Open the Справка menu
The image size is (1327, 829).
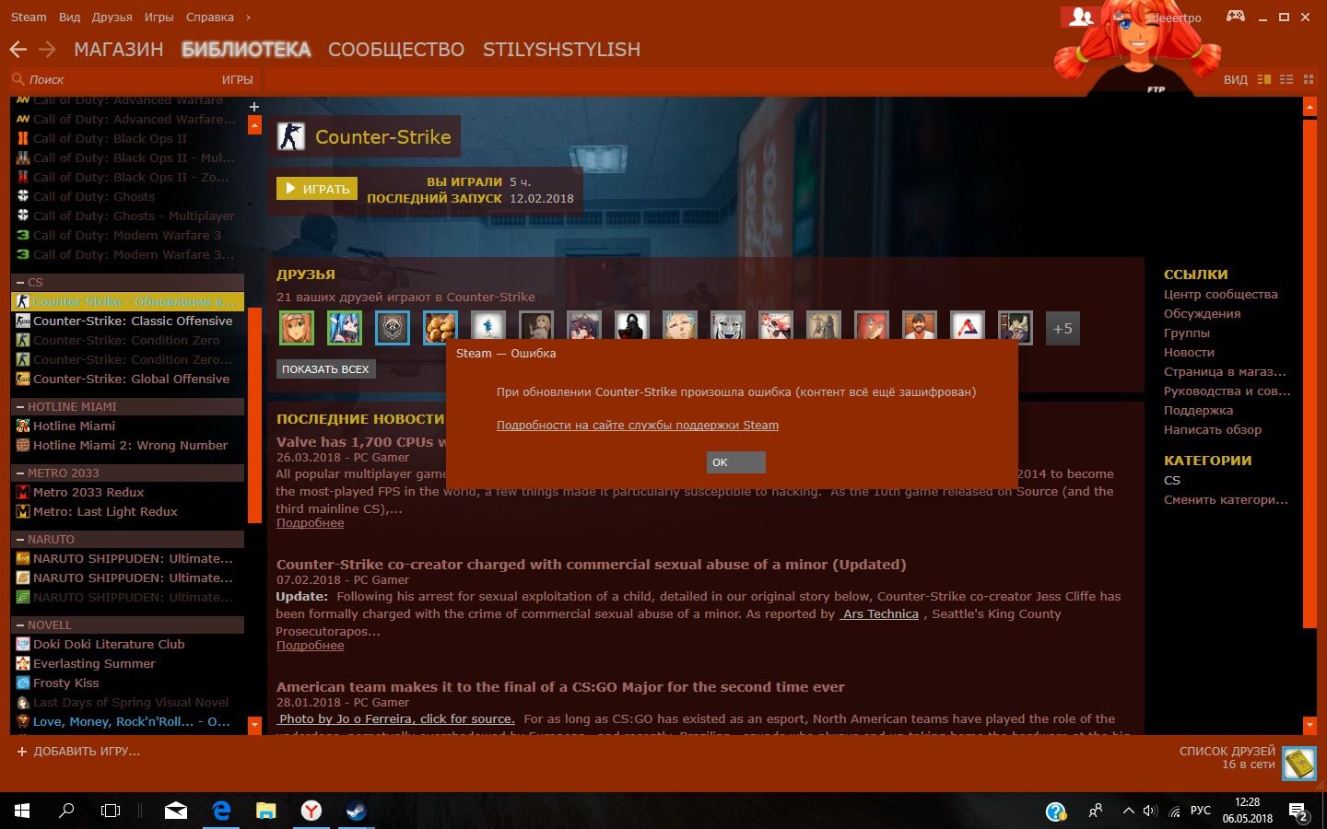coord(210,18)
